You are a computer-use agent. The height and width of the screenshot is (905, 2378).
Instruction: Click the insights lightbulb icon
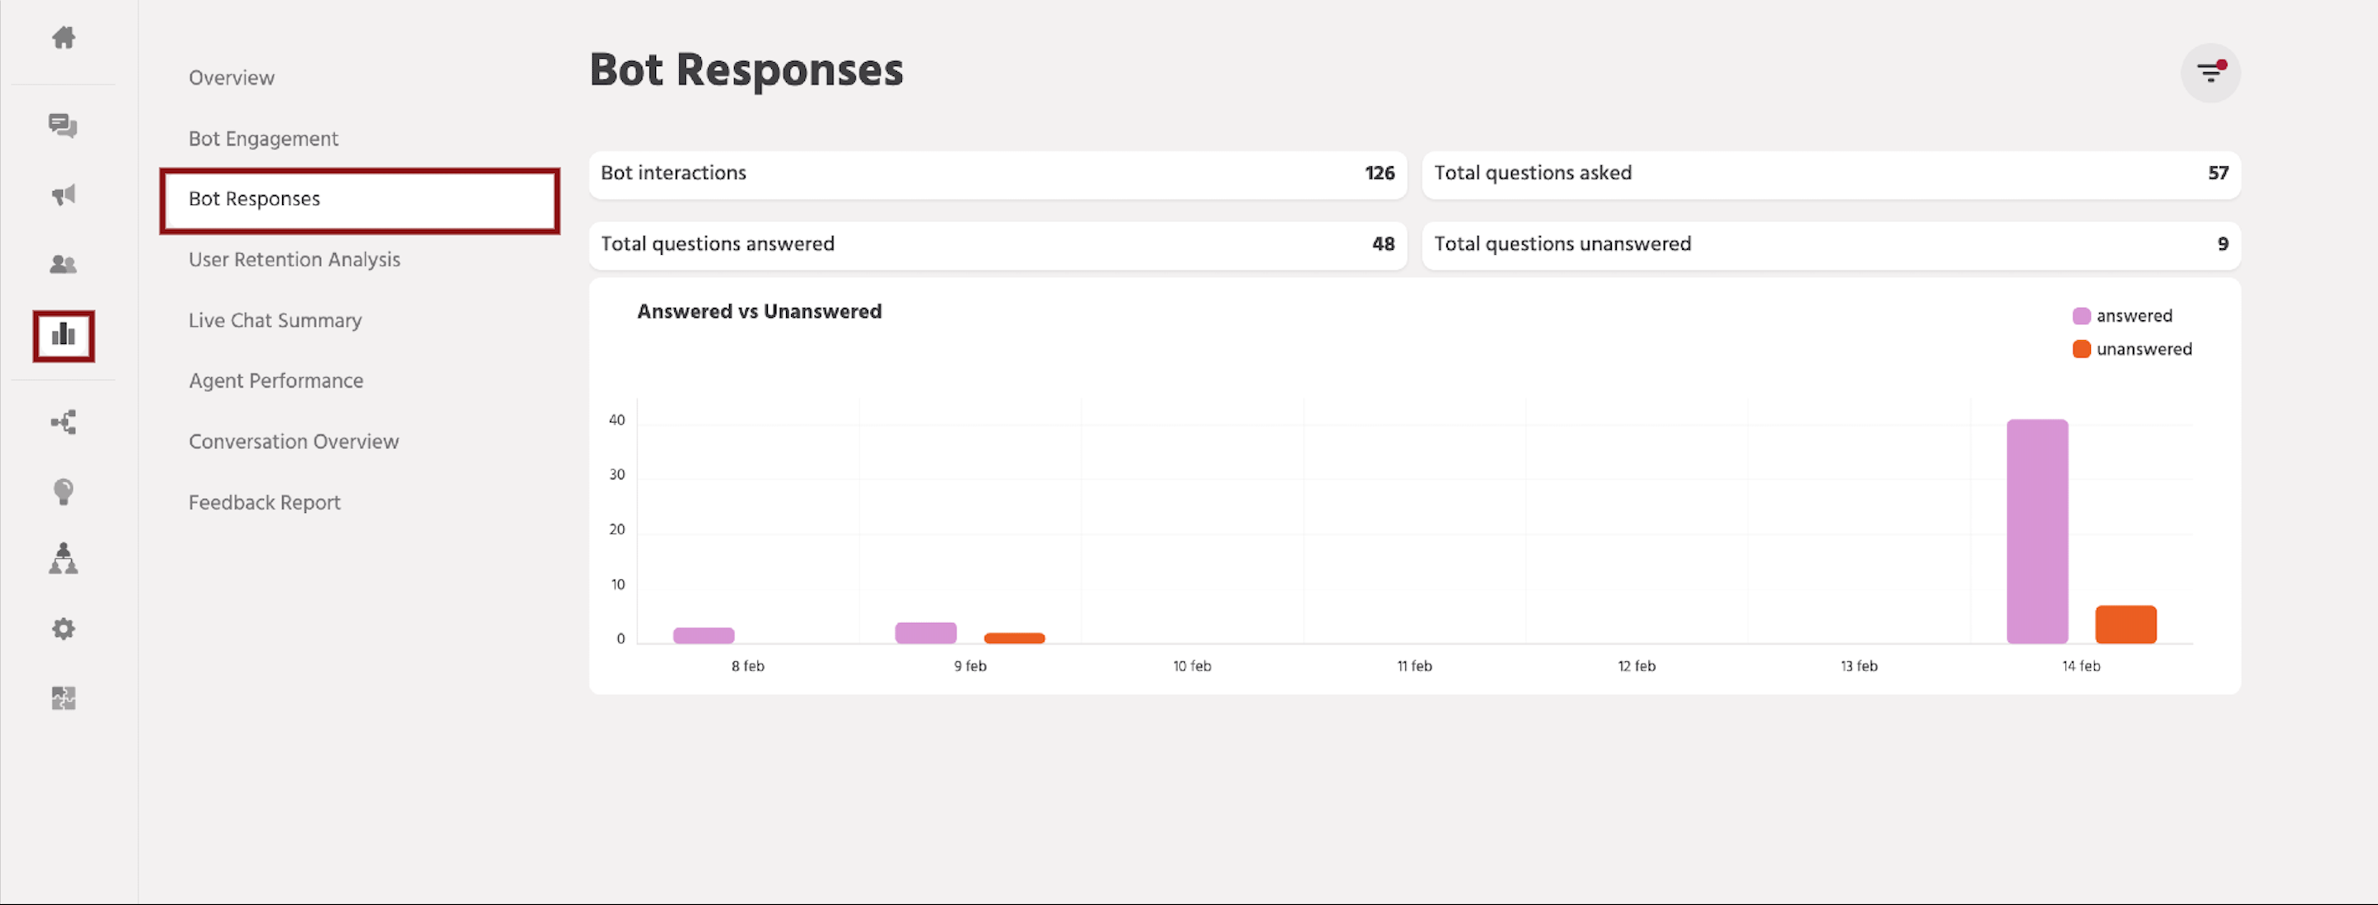pos(63,491)
